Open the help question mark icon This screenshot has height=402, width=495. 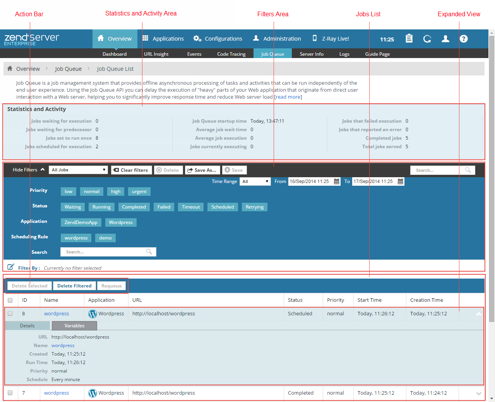tap(464, 39)
